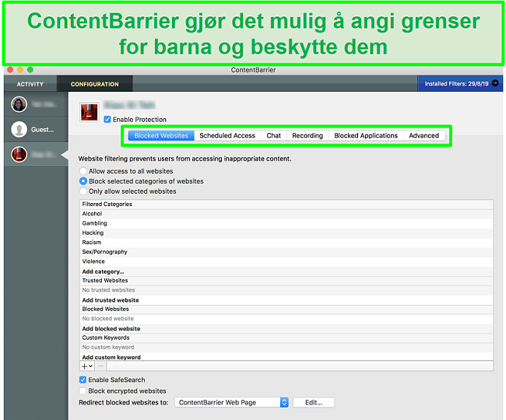The image size is (506, 420).
Task: Click the No trusted websites row
Action: click(x=286, y=290)
